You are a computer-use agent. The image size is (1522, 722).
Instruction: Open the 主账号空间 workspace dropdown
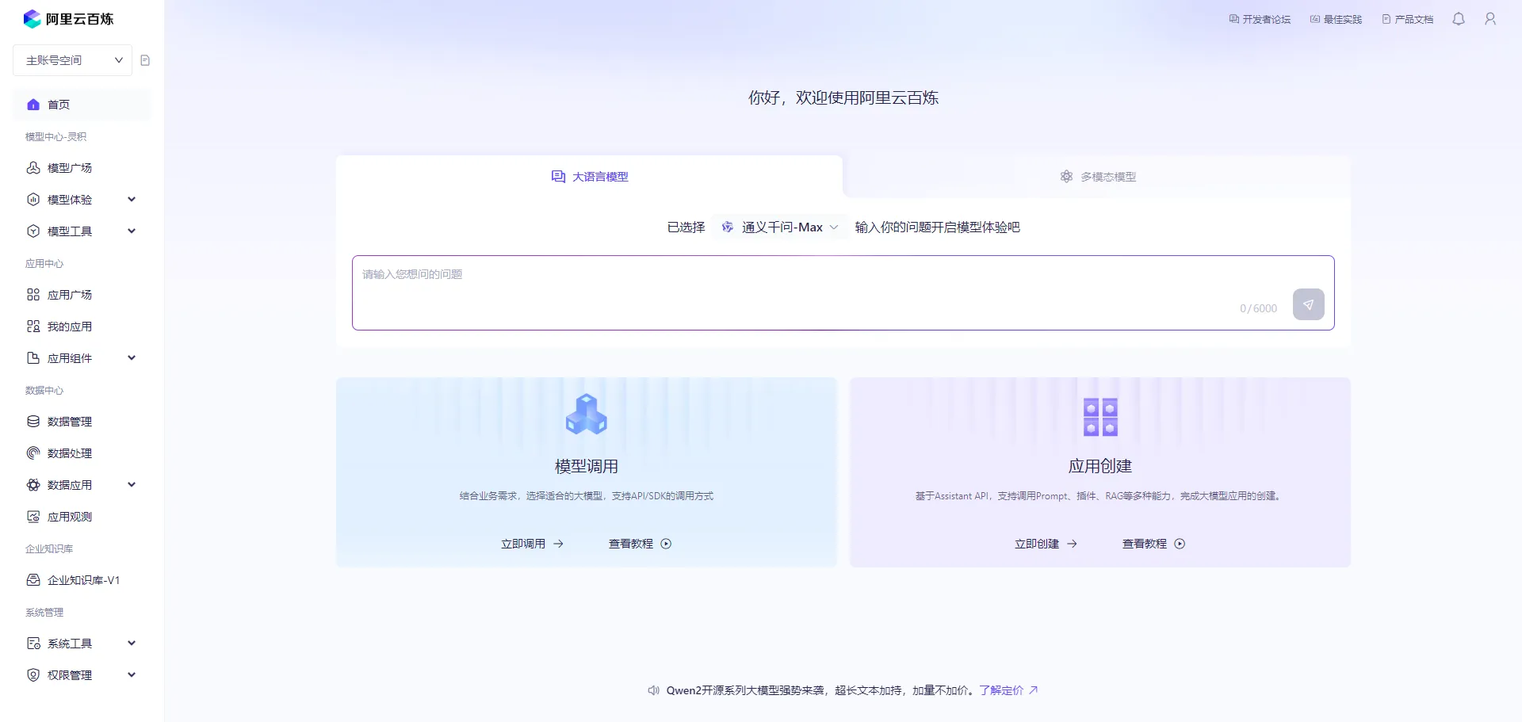click(73, 60)
